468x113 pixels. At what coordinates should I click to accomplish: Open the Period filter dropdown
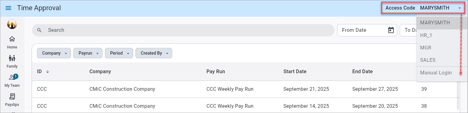click(x=119, y=53)
